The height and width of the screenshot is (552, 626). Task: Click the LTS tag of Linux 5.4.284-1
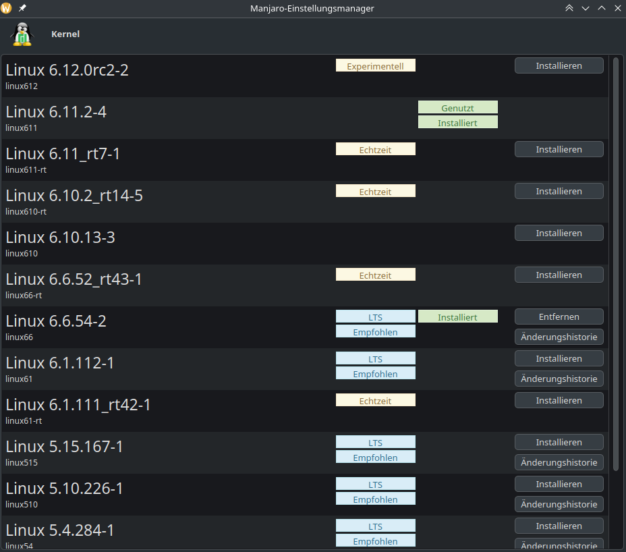(x=375, y=526)
